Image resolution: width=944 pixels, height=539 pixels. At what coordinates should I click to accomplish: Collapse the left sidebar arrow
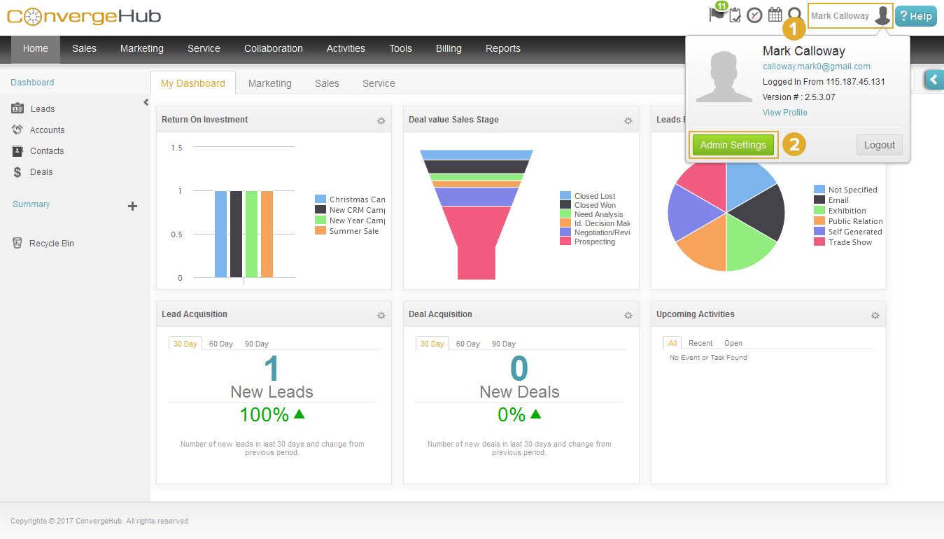146,102
